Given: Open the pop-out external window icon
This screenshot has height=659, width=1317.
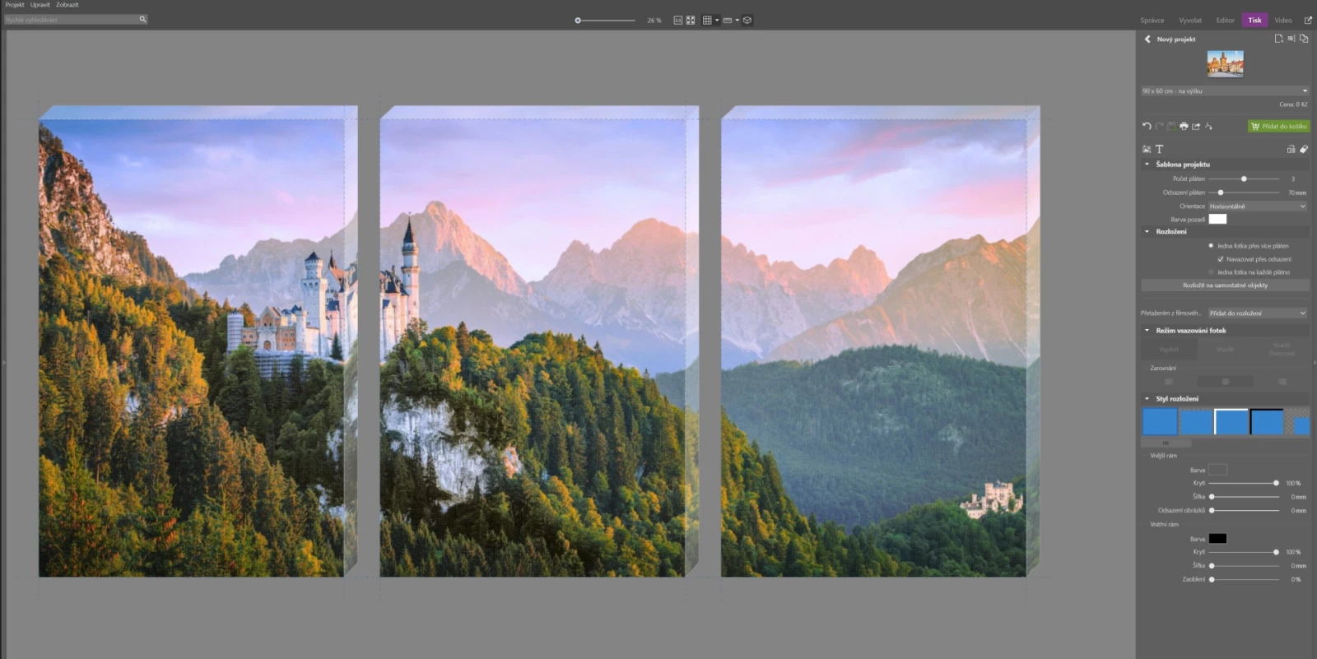Looking at the screenshot, I should click(x=1308, y=20).
